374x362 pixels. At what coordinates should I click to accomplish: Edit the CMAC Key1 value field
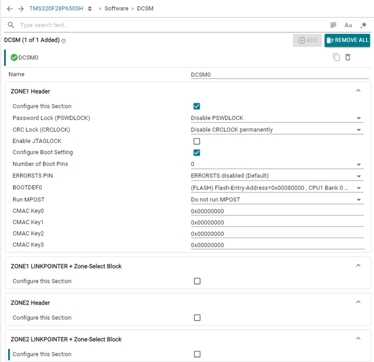pos(277,222)
